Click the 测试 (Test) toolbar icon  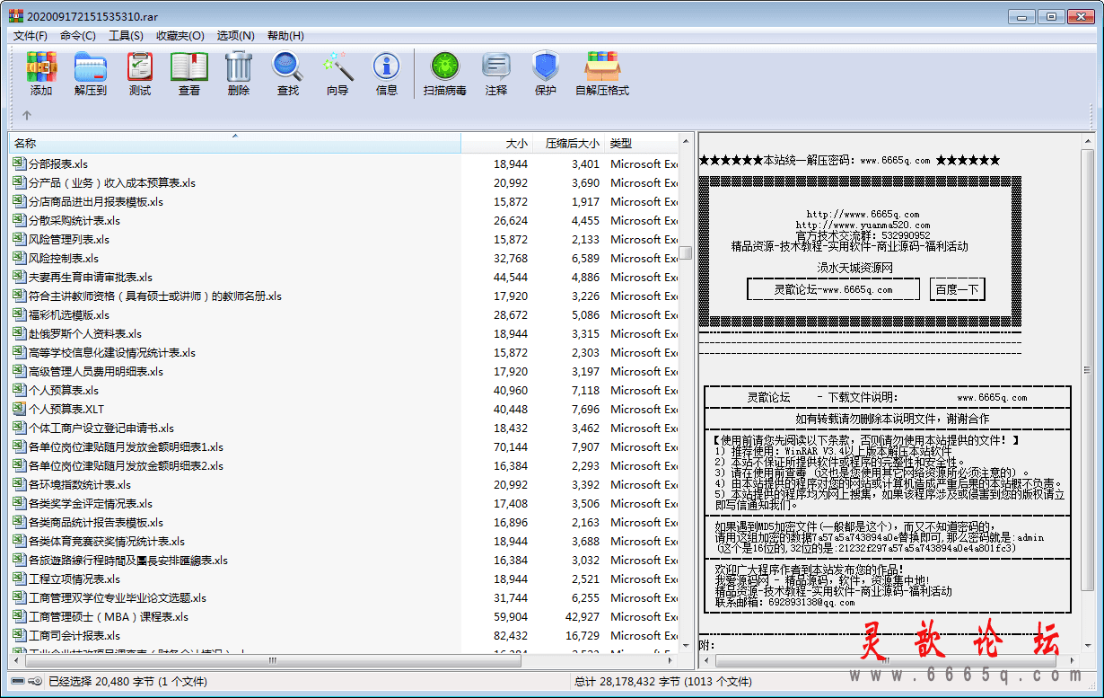(140, 67)
